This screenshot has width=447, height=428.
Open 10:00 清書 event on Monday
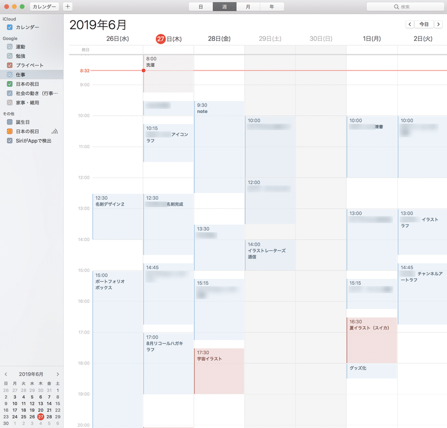click(372, 147)
